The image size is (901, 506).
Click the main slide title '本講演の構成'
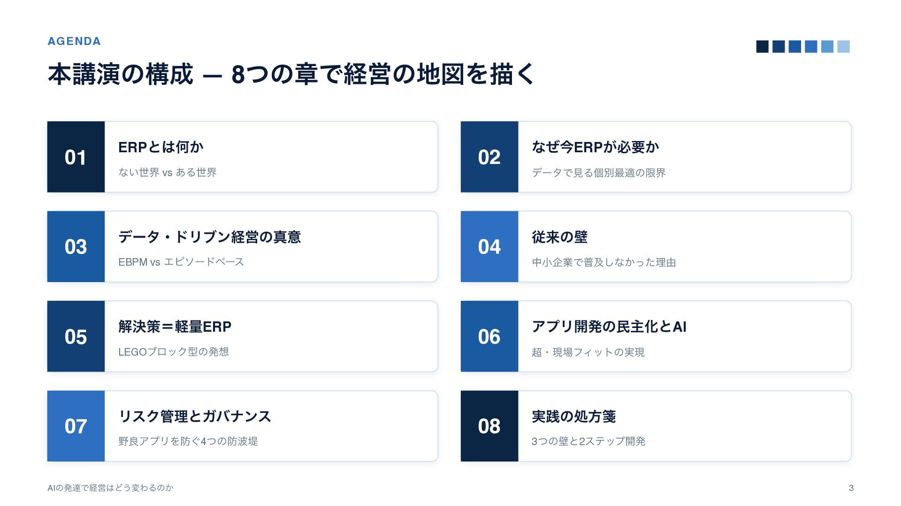(121, 74)
